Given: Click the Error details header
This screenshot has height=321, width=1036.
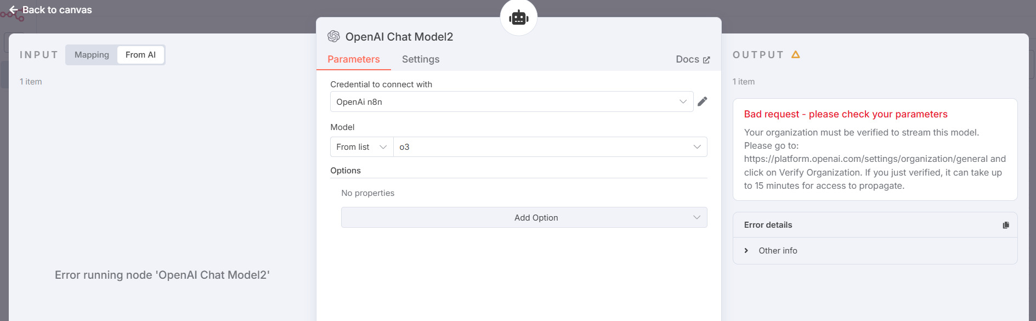Looking at the screenshot, I should pos(768,225).
